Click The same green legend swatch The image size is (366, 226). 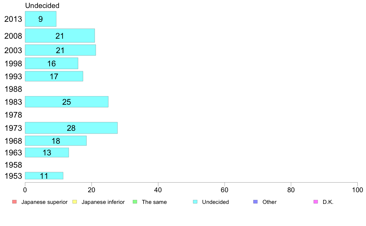[x=135, y=202]
